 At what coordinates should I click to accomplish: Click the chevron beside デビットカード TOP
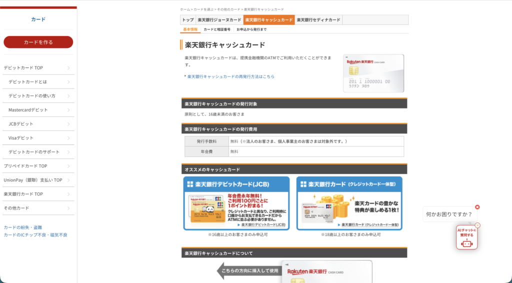click(x=68, y=68)
